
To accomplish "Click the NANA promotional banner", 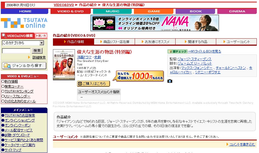I will point(155,23).
